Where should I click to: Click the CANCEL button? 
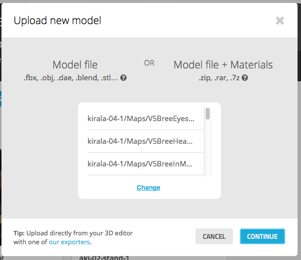tap(214, 236)
